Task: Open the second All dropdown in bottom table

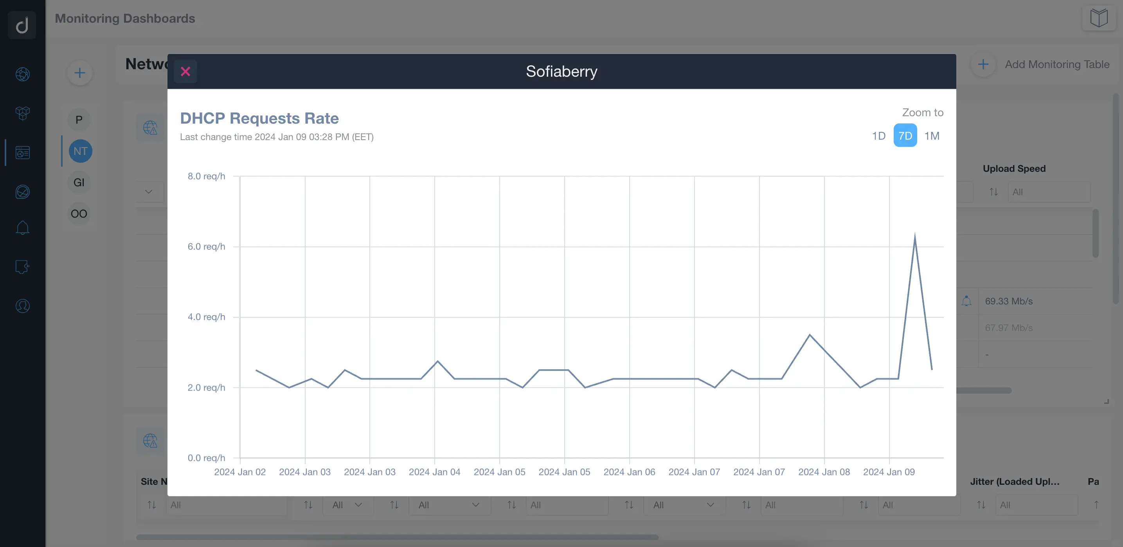Action: 449,505
